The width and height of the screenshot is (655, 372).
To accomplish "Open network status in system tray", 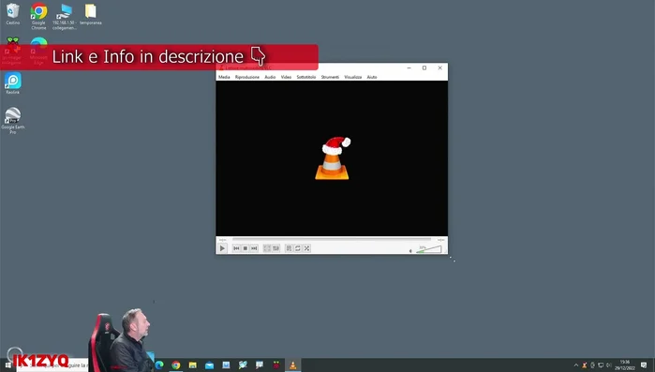I will [601, 365].
